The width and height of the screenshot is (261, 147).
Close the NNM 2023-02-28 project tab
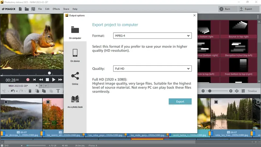37,86
